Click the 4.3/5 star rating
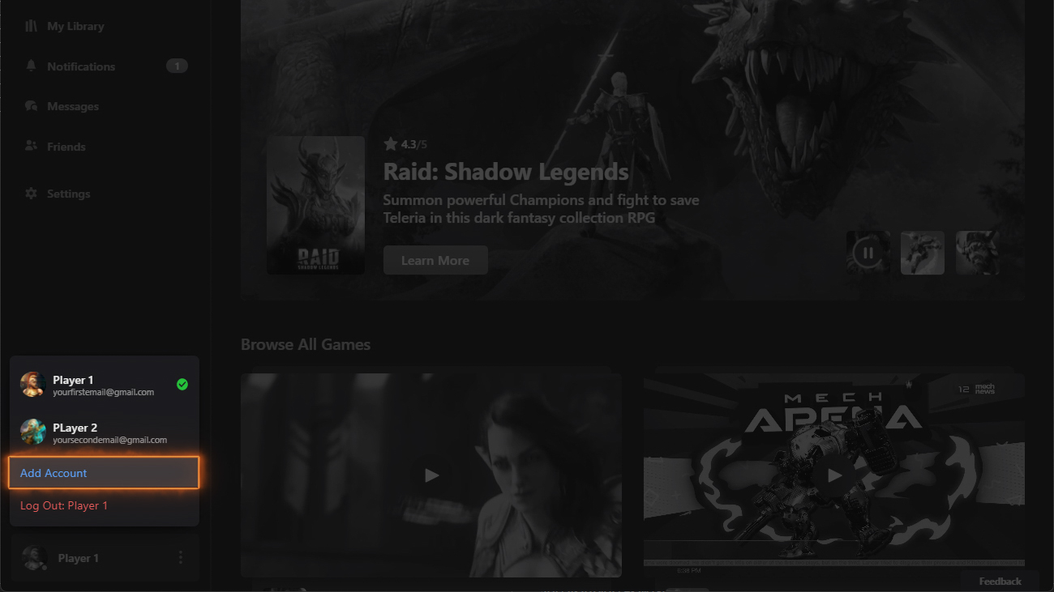 (x=405, y=144)
